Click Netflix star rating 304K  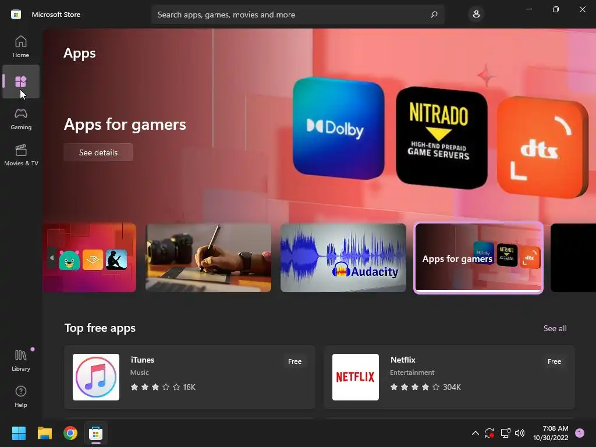(x=425, y=387)
